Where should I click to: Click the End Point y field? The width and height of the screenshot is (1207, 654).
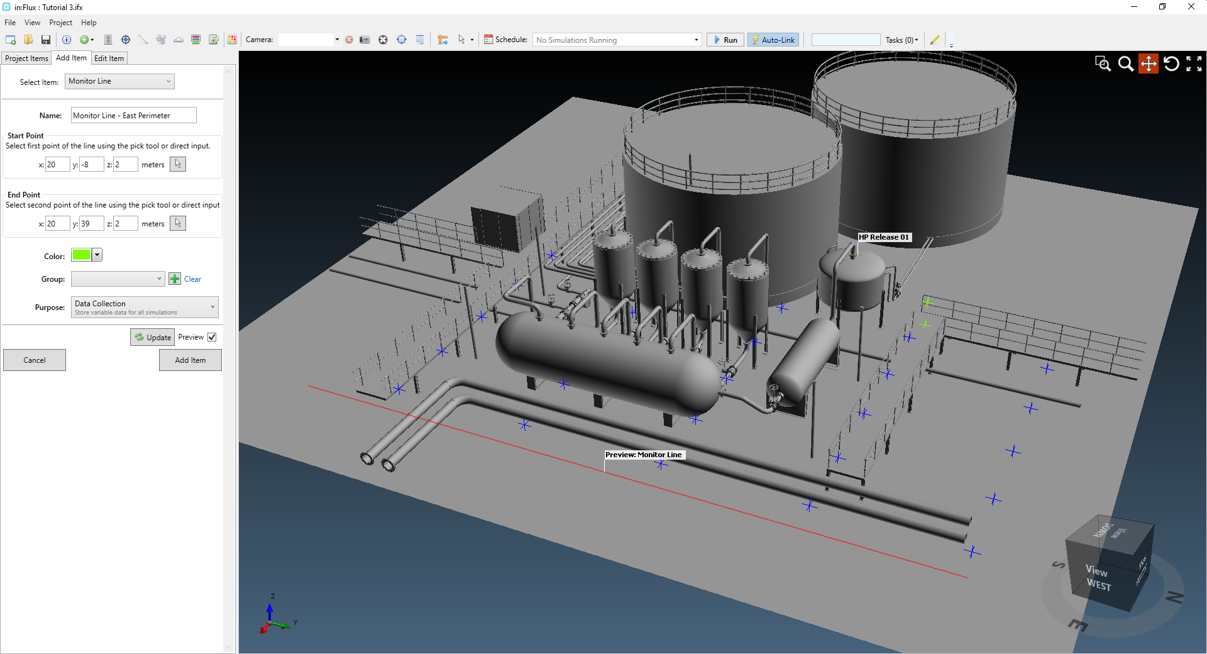tap(92, 224)
